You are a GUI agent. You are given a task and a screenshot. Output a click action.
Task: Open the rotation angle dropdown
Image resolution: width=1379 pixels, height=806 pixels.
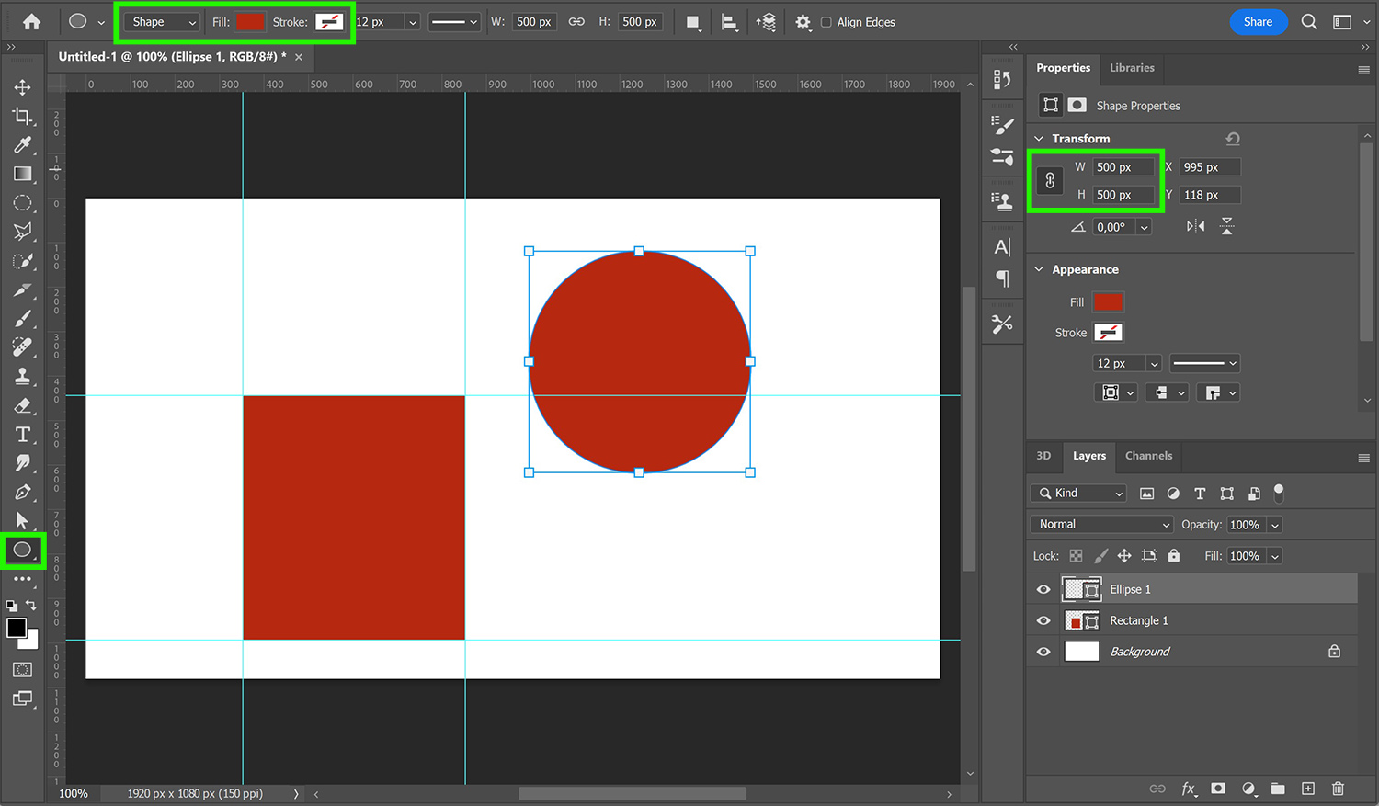pyautogui.click(x=1145, y=227)
